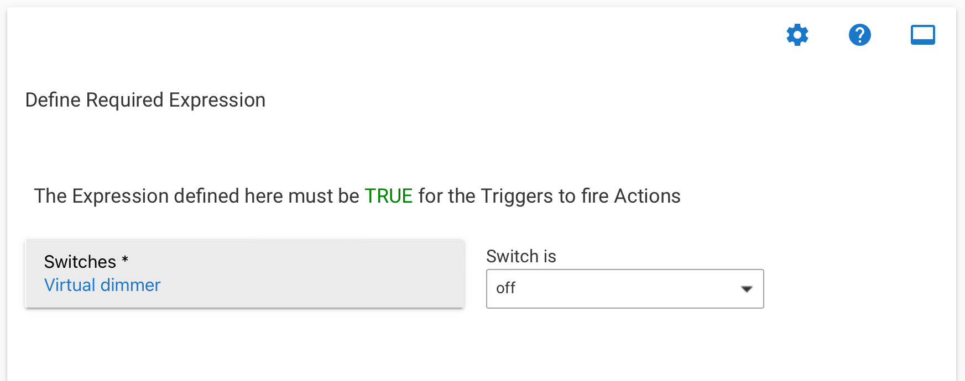Click the monitor-shaped icon at top right
965x381 pixels.
(x=923, y=35)
